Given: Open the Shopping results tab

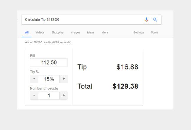Looking at the screenshot, I should tap(57, 32).
